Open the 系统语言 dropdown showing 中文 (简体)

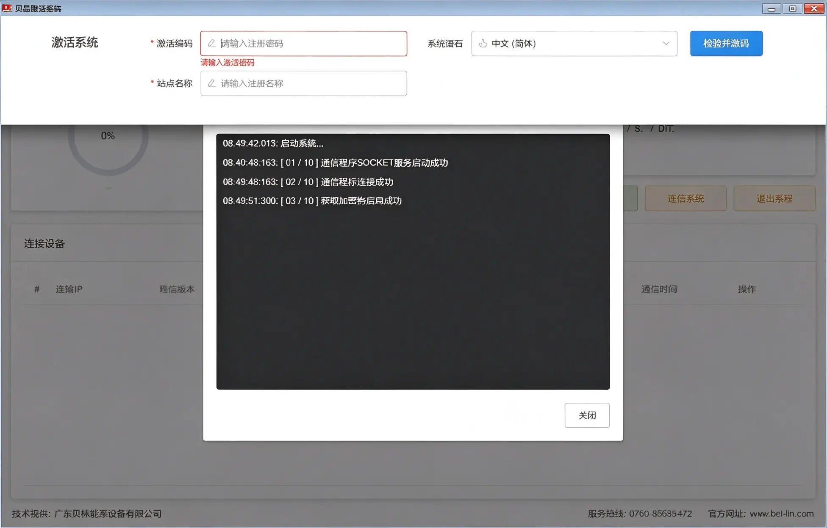574,44
